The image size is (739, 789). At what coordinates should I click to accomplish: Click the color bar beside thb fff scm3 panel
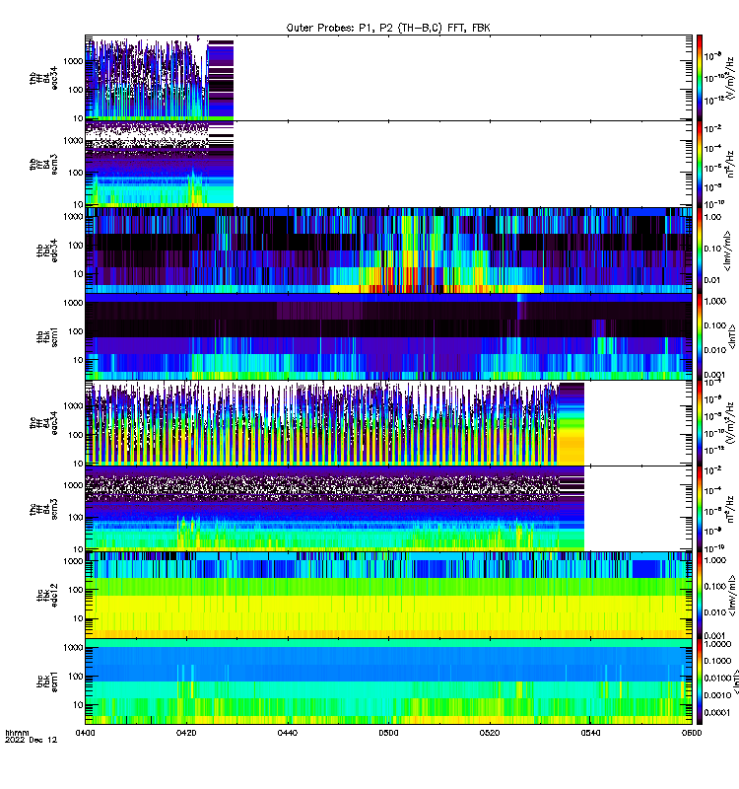click(700, 164)
